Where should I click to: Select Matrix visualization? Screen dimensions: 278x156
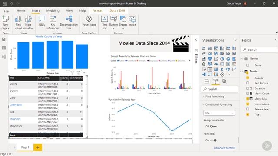pos(216,69)
